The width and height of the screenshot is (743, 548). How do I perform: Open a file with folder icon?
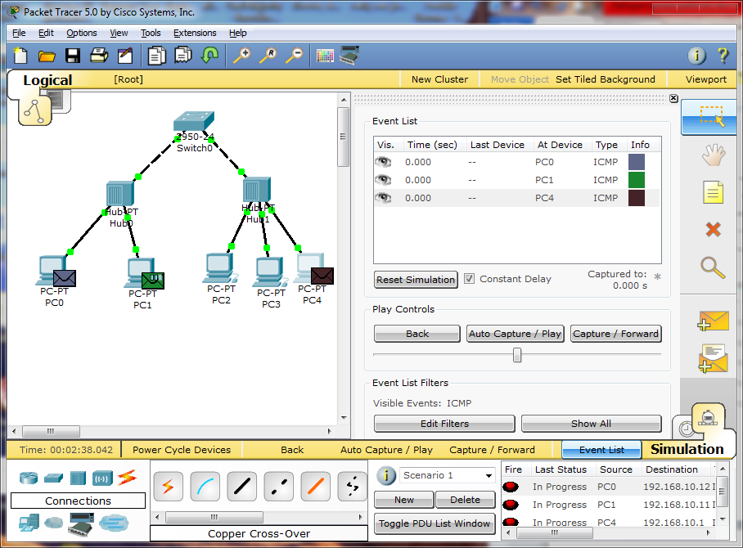[x=47, y=56]
